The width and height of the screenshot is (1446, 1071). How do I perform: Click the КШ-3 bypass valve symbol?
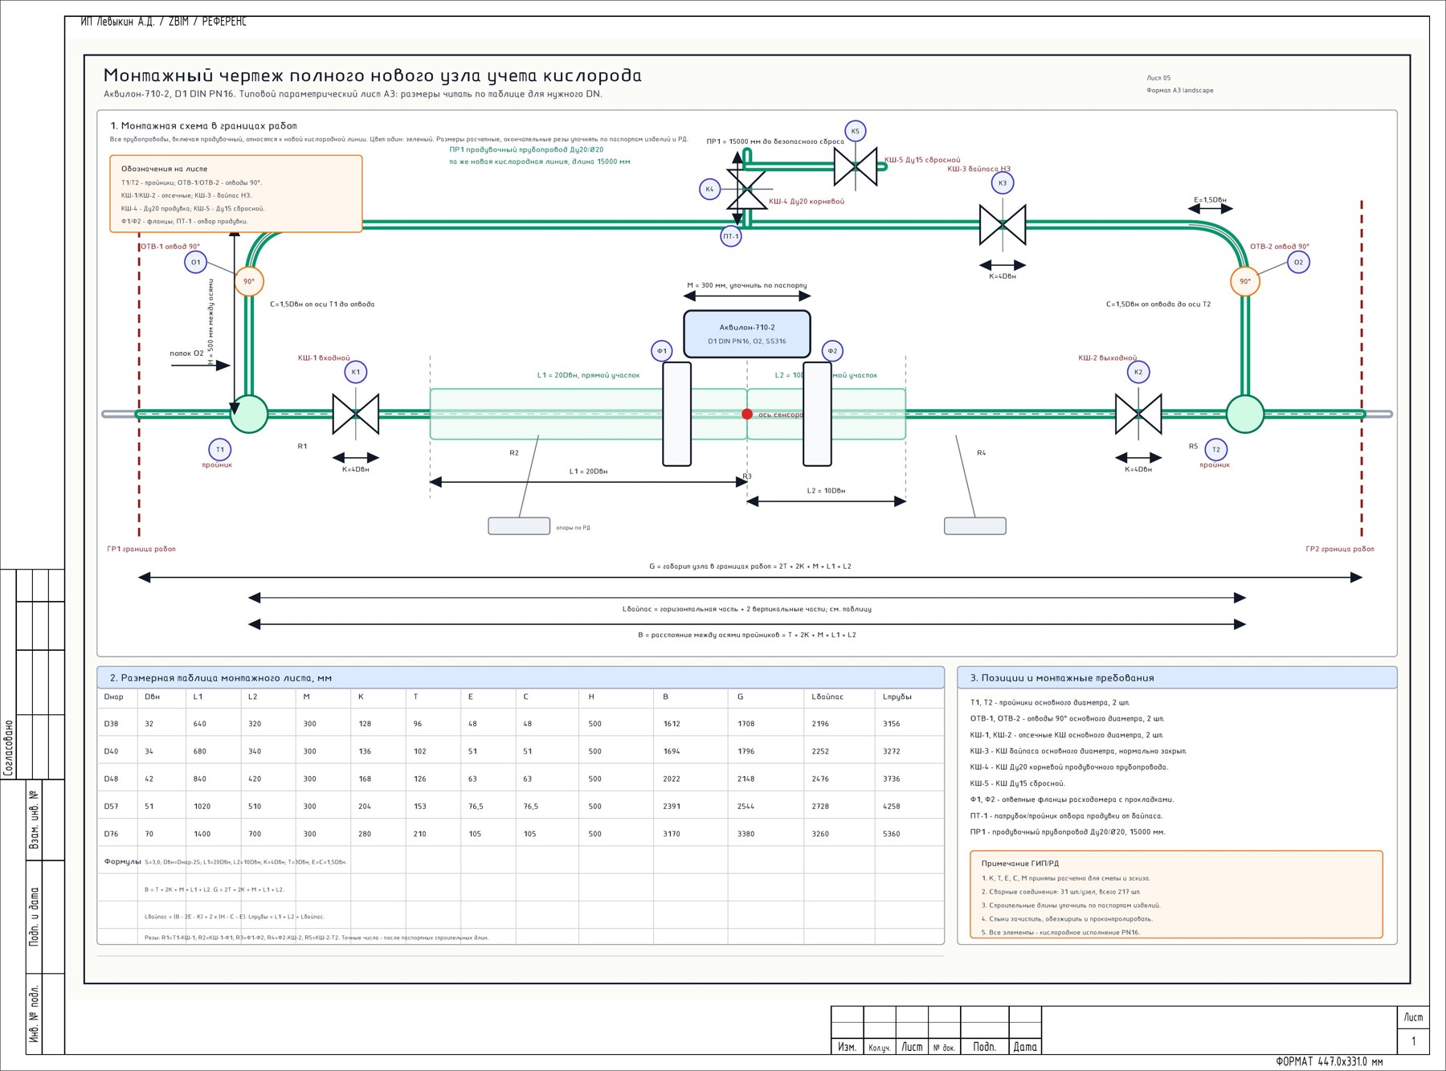(1003, 225)
